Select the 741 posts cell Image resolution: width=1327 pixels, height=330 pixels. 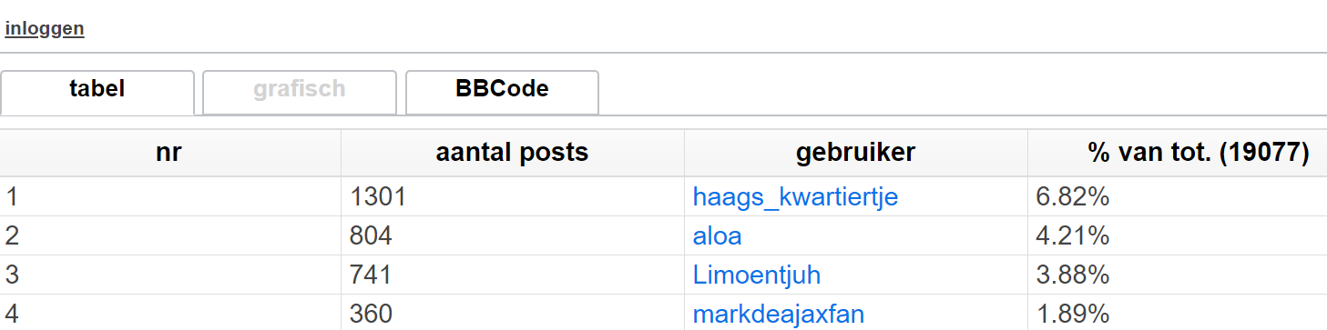coord(513,275)
